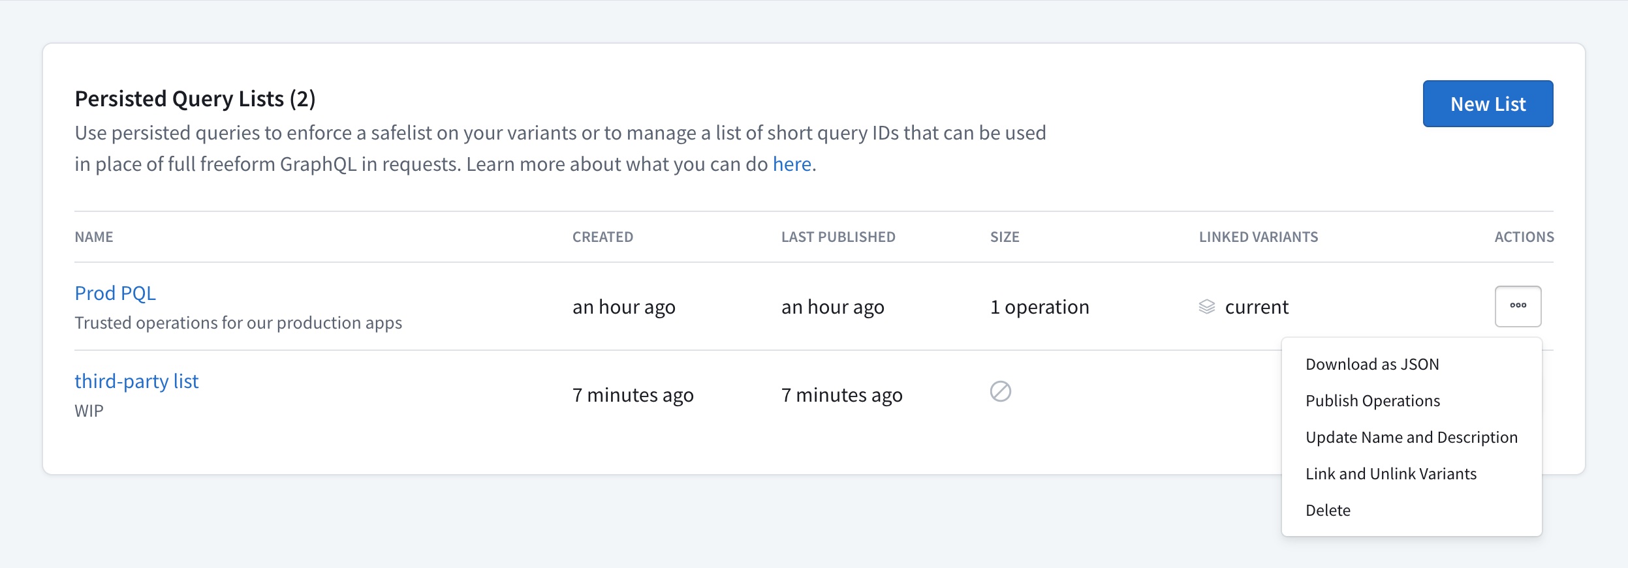Click the Persisted Query Lists heading

click(195, 98)
